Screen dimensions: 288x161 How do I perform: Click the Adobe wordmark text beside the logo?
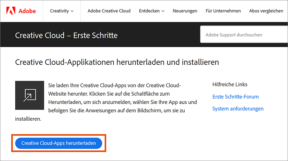(x=27, y=11)
